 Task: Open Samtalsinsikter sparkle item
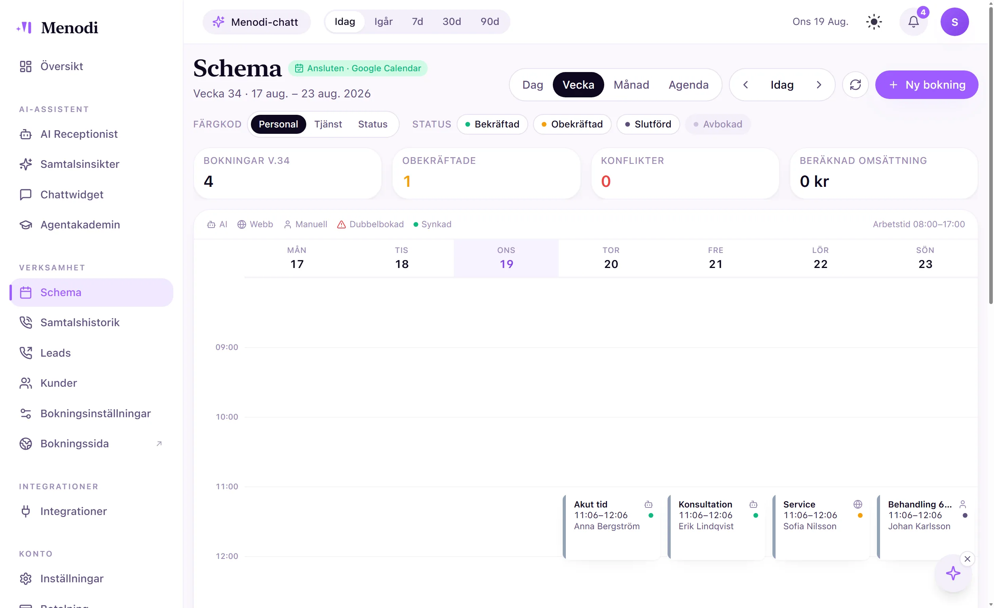tap(92, 164)
